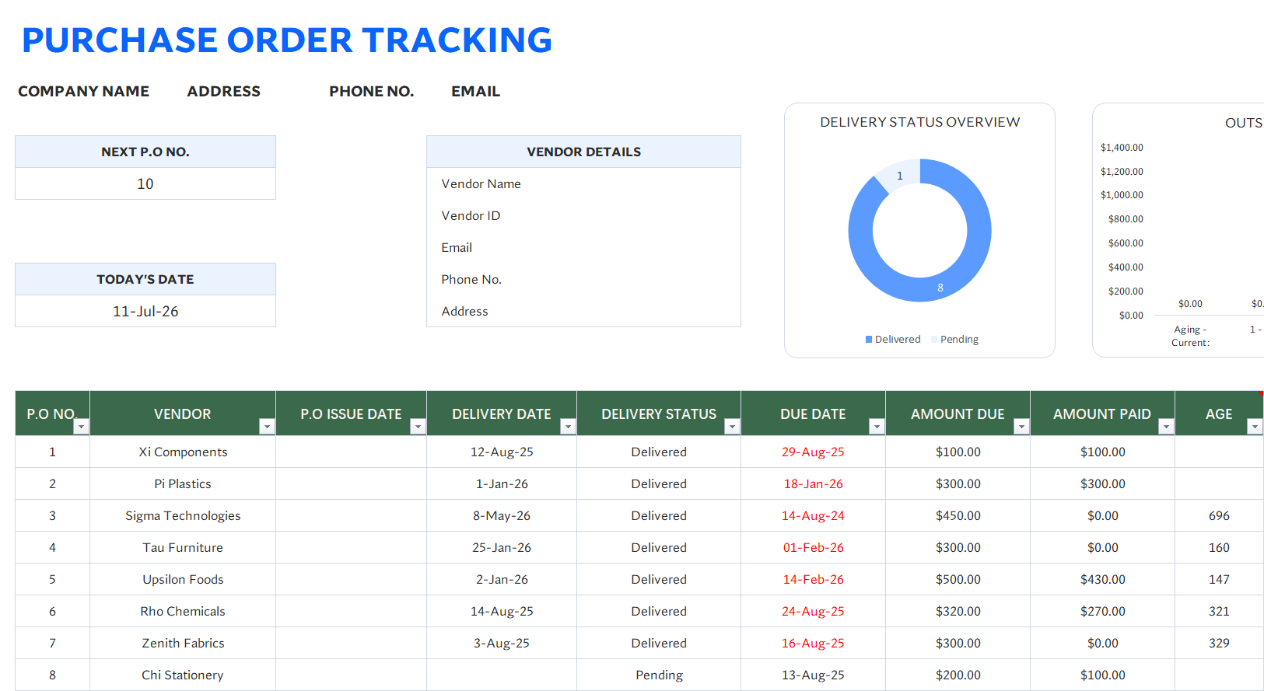Click the Vendor Name field in Vendor Details

[583, 183]
